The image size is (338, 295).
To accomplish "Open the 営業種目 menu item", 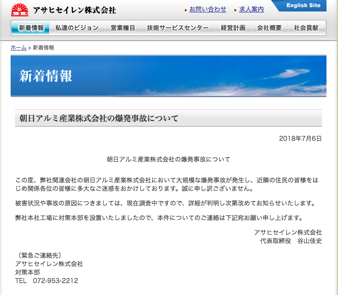I will click(x=123, y=28).
